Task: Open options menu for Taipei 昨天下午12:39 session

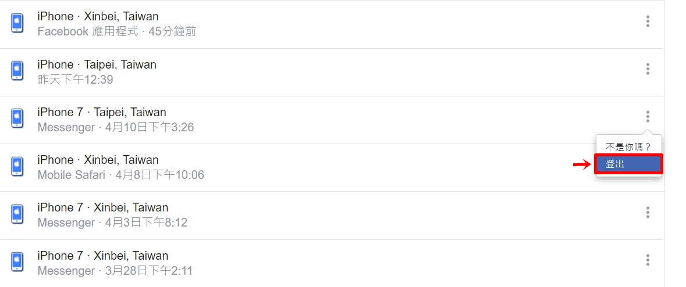Action: click(648, 69)
